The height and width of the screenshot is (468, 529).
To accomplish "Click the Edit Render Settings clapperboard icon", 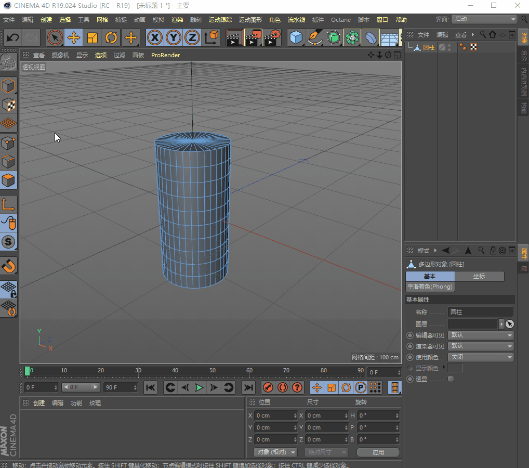I will pos(272,38).
